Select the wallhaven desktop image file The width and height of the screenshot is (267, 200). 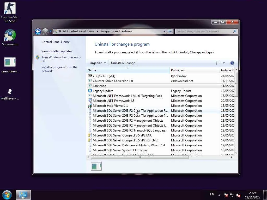click(10, 94)
